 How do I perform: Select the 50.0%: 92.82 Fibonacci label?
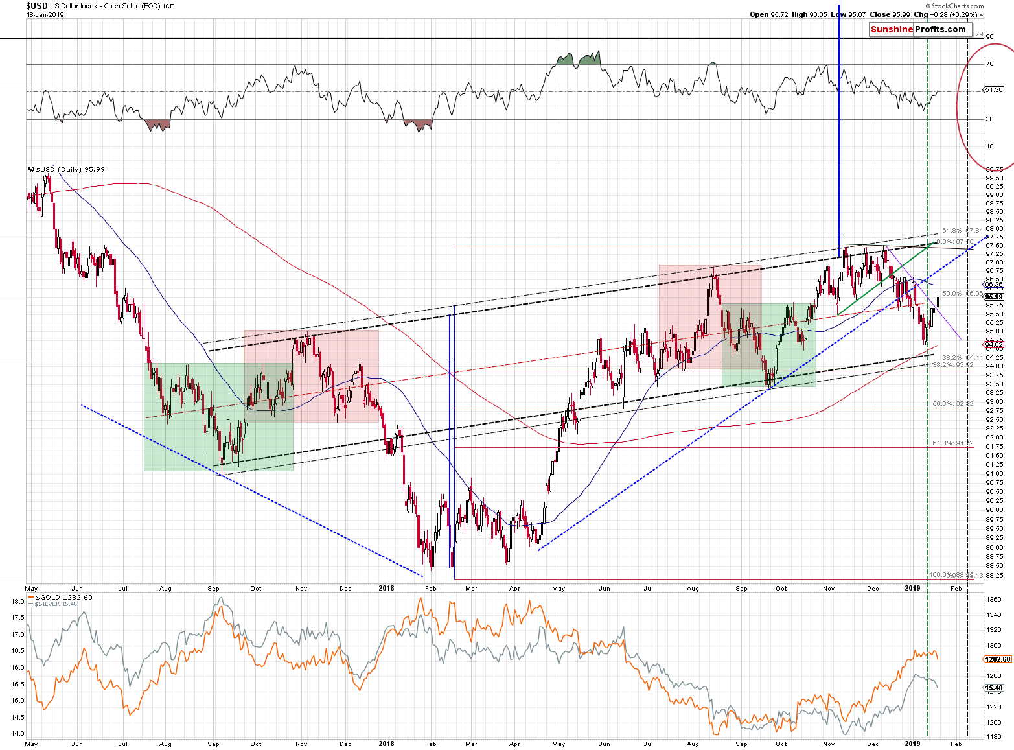click(x=952, y=404)
